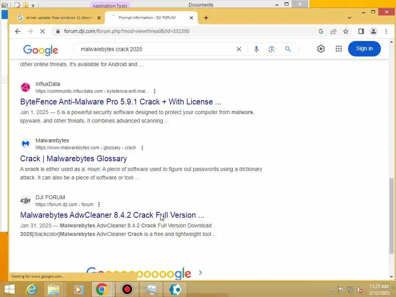Open the Windows Start button

click(x=9, y=289)
